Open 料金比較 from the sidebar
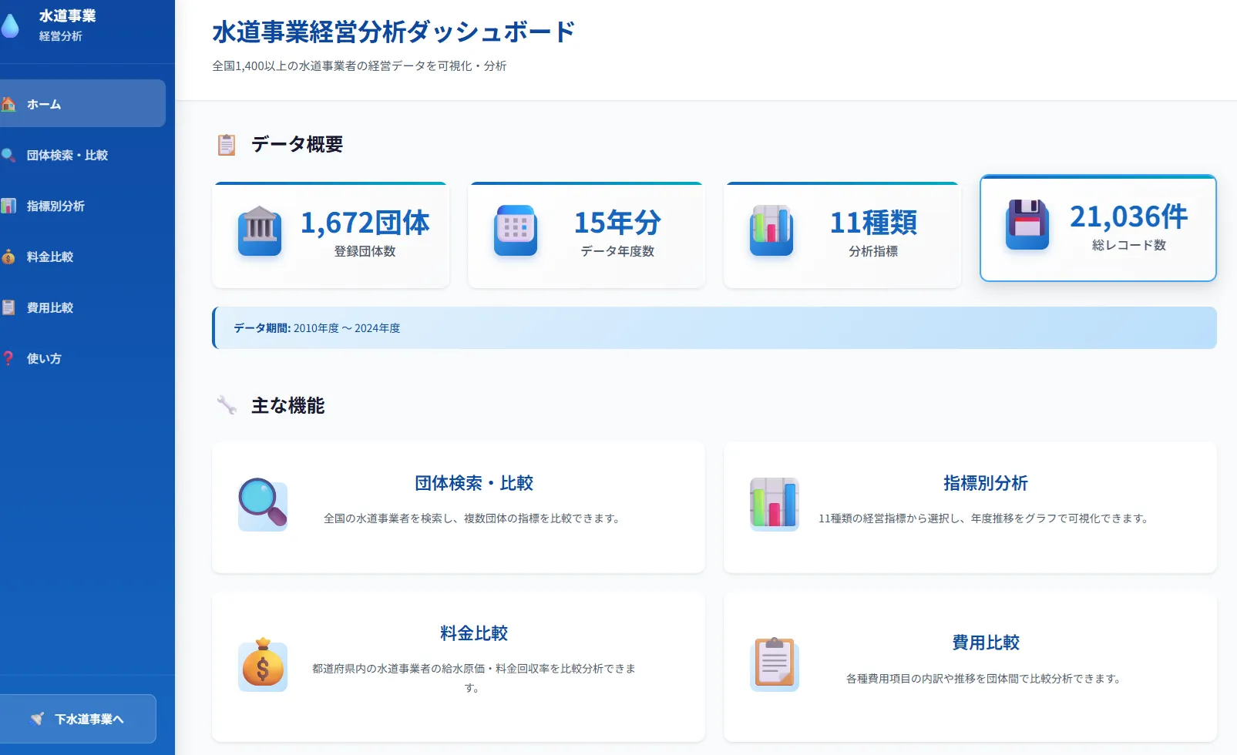 coord(82,257)
